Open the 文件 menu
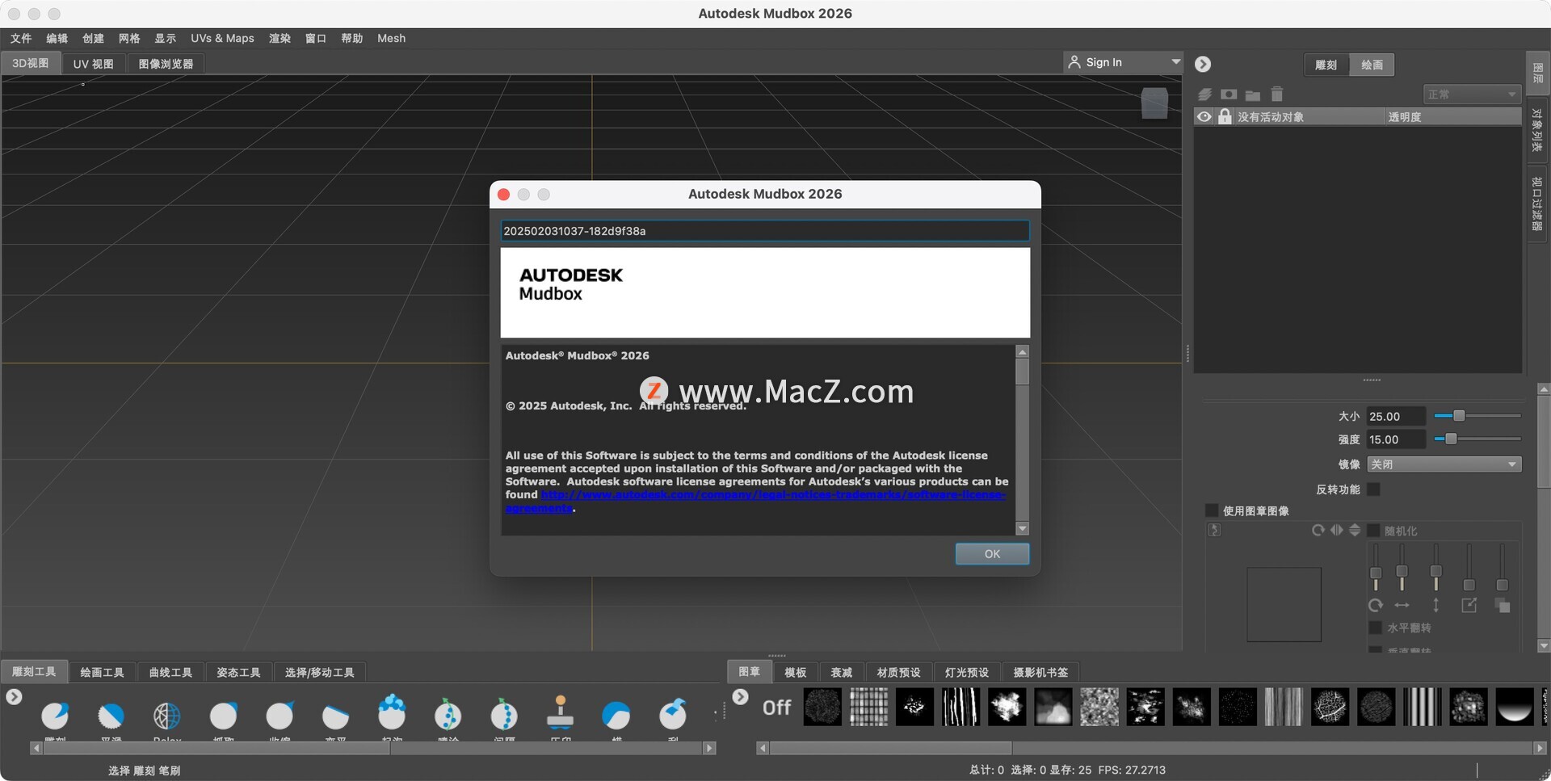 [21, 38]
